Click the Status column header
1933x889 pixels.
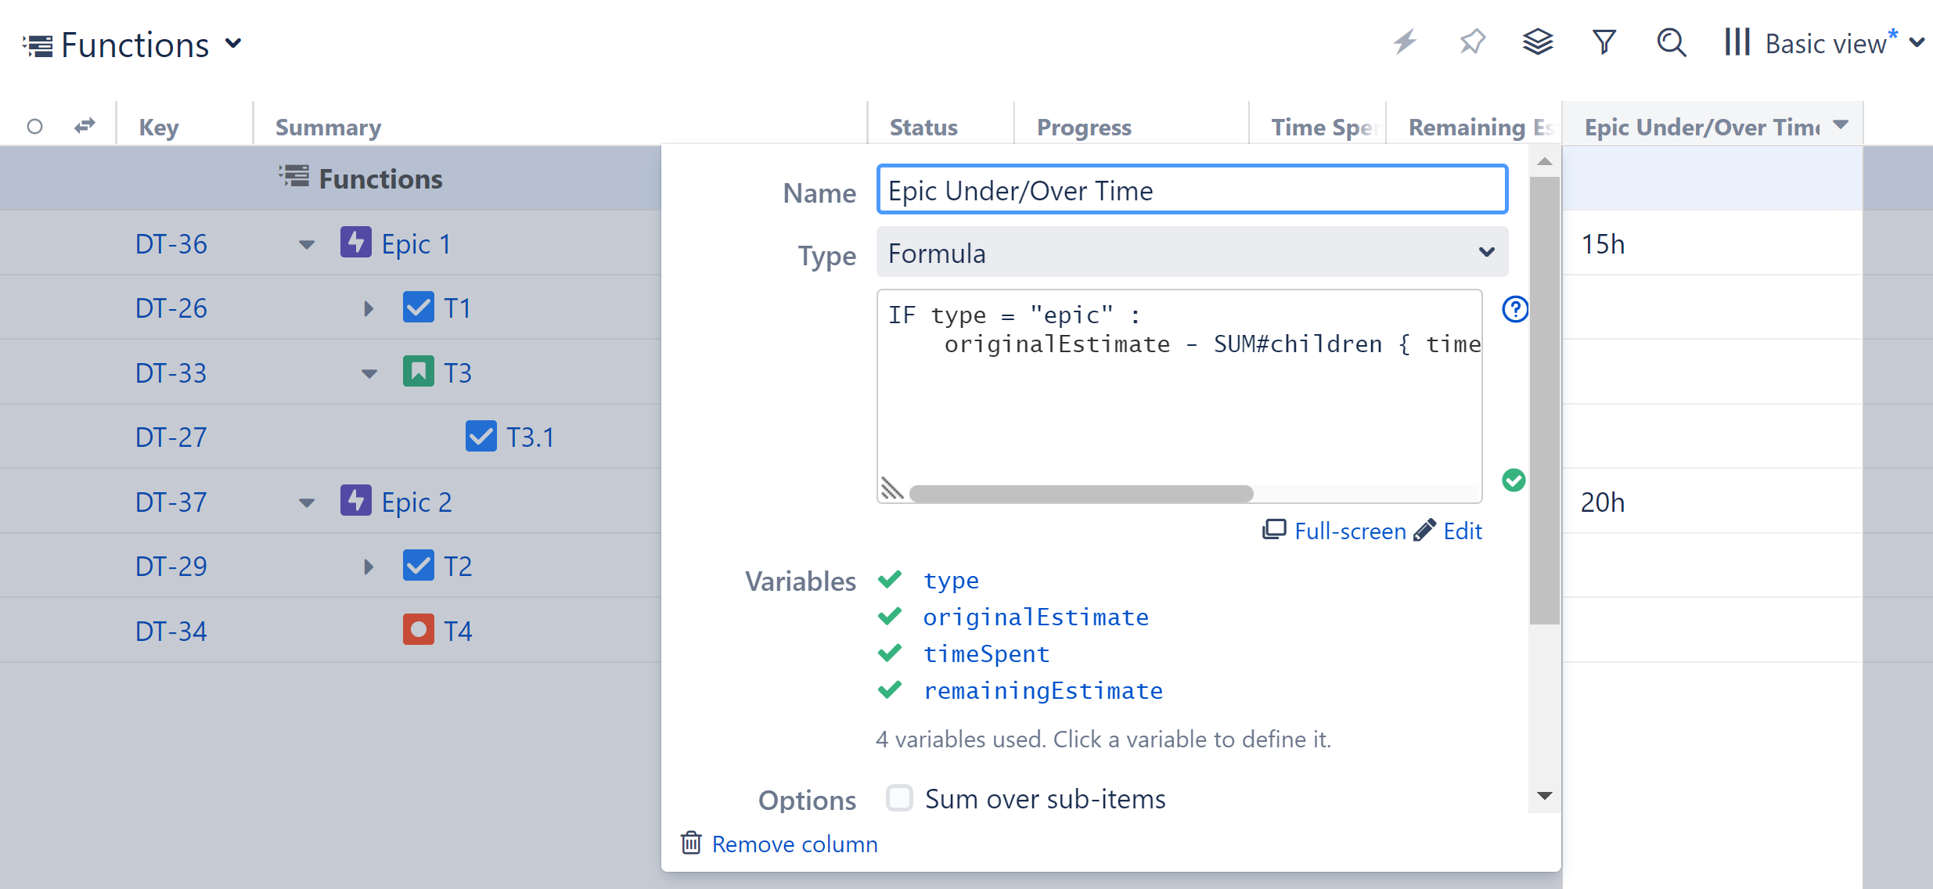pyautogui.click(x=923, y=127)
